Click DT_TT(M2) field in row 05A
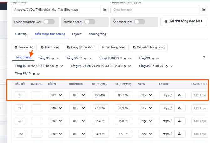This screenshot has width=210, height=143. point(100,134)
